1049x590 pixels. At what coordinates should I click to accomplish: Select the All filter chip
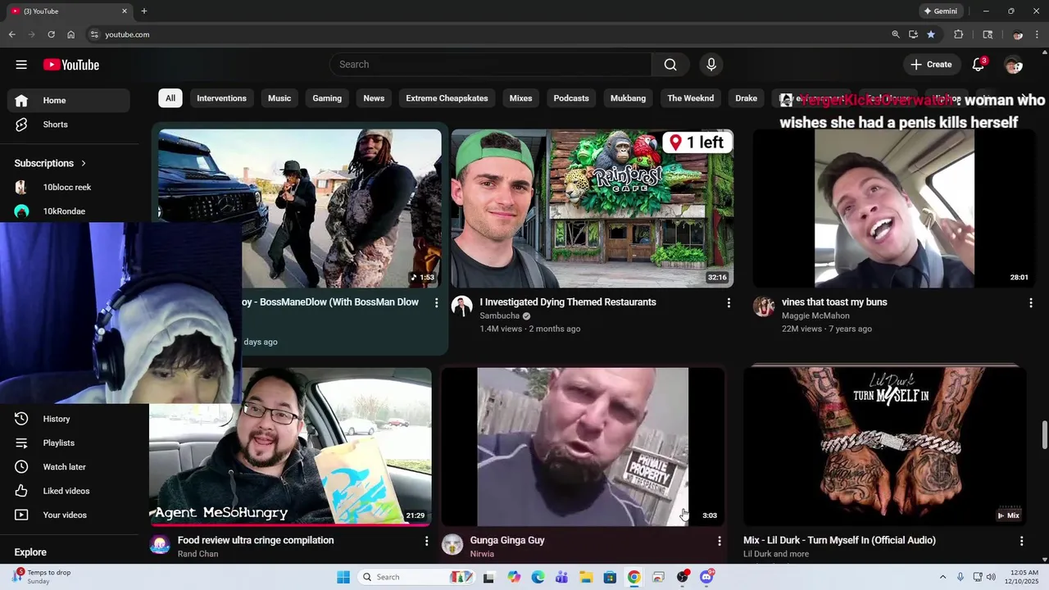[170, 98]
